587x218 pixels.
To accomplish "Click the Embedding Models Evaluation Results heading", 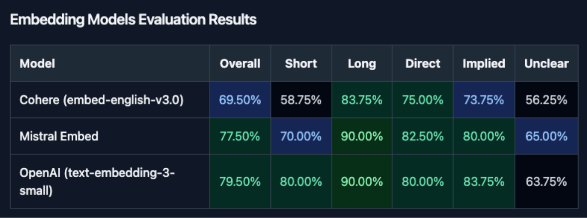I will 133,20.
